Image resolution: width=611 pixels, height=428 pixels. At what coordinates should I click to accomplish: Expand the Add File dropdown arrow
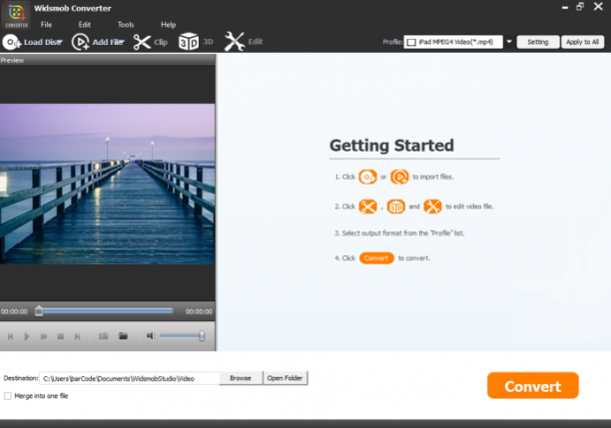click(x=121, y=42)
